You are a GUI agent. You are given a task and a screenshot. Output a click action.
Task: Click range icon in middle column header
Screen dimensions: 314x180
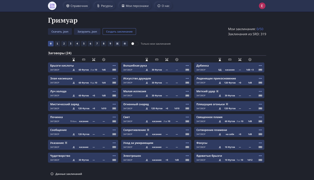coord(157,59)
